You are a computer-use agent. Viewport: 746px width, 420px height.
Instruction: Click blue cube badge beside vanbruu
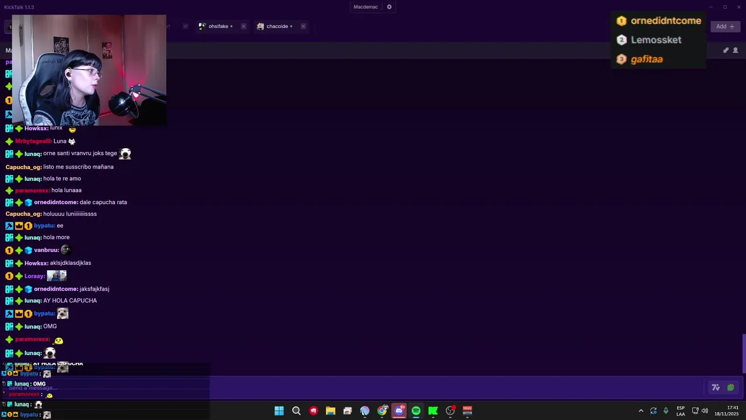click(x=28, y=250)
